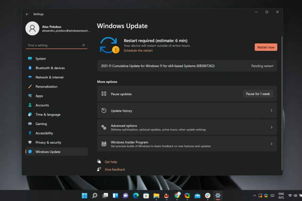The width and height of the screenshot is (302, 201).
Task: Click the Update history clock icon
Action: (x=104, y=111)
